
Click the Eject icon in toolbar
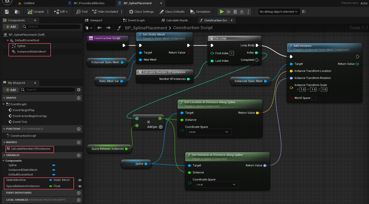coord(242,12)
